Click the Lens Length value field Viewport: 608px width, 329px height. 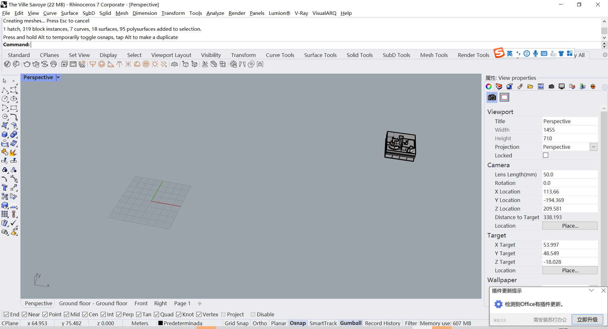click(x=570, y=174)
